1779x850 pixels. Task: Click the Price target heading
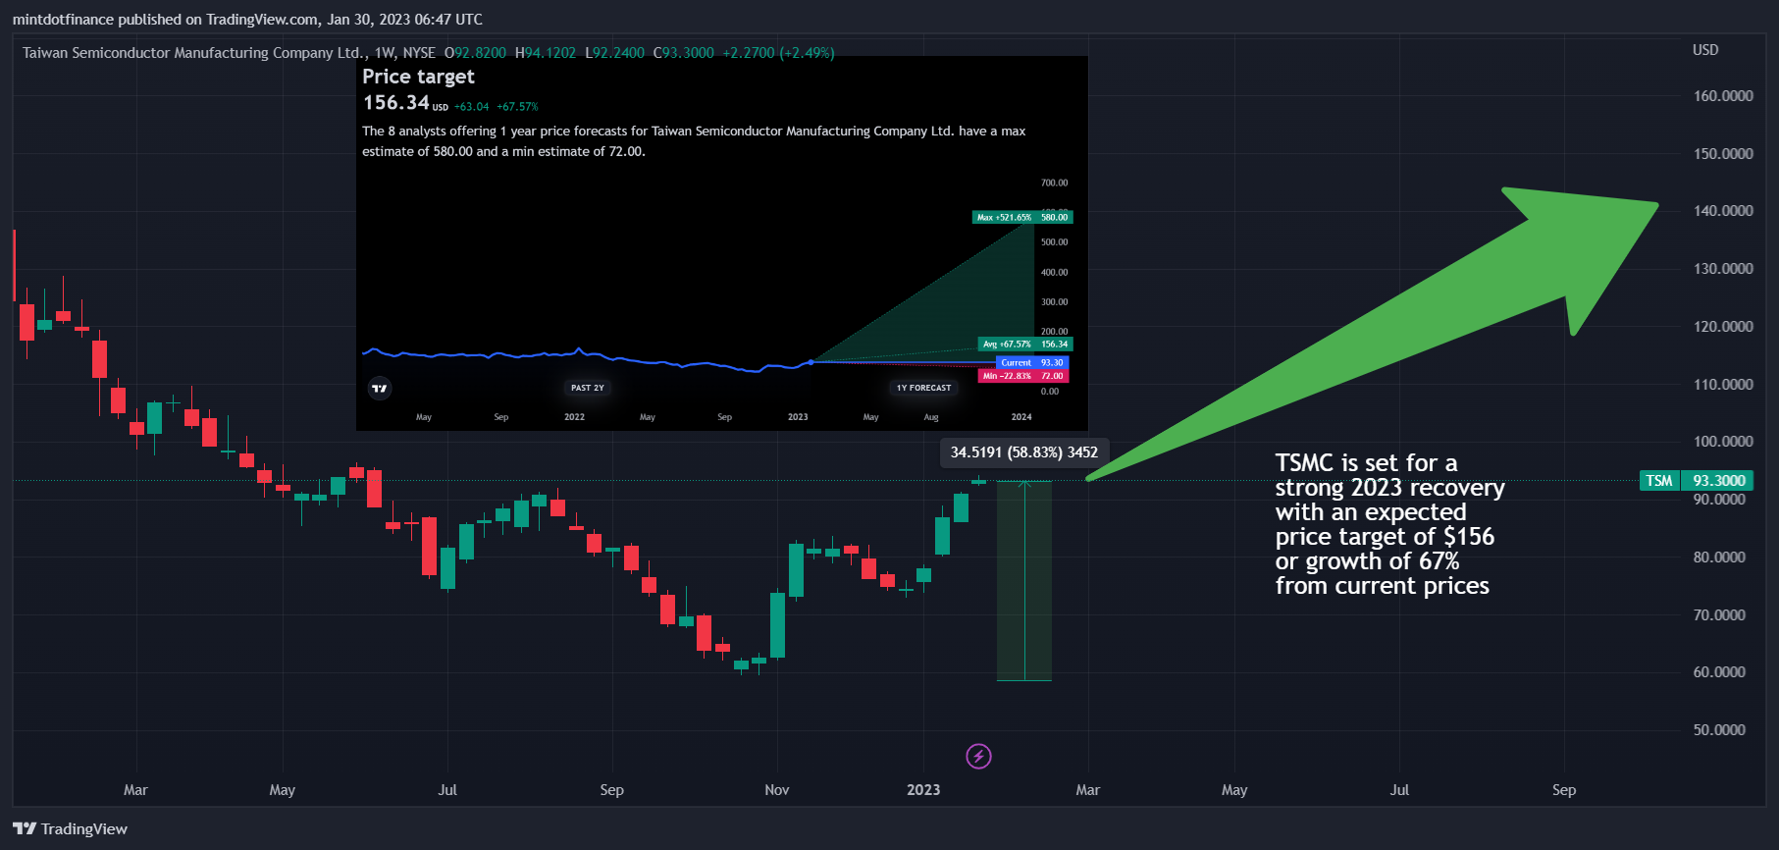point(418,77)
